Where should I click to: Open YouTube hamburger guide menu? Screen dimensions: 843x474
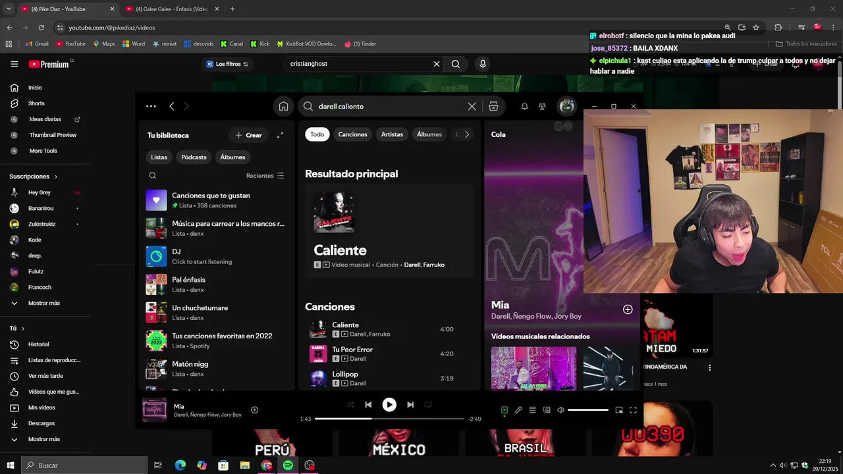point(14,64)
